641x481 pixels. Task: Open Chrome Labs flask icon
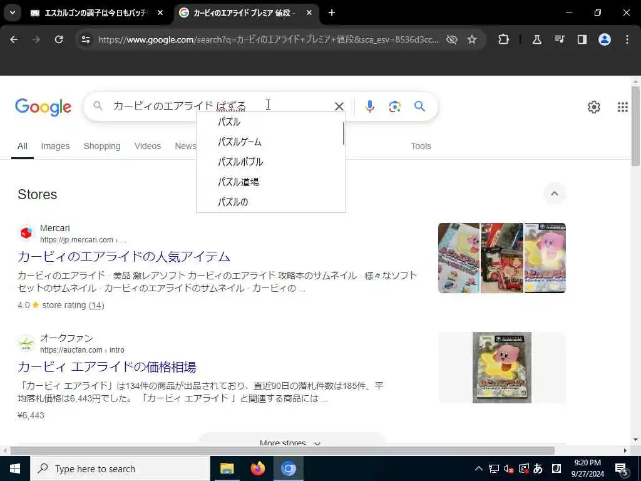[536, 39]
